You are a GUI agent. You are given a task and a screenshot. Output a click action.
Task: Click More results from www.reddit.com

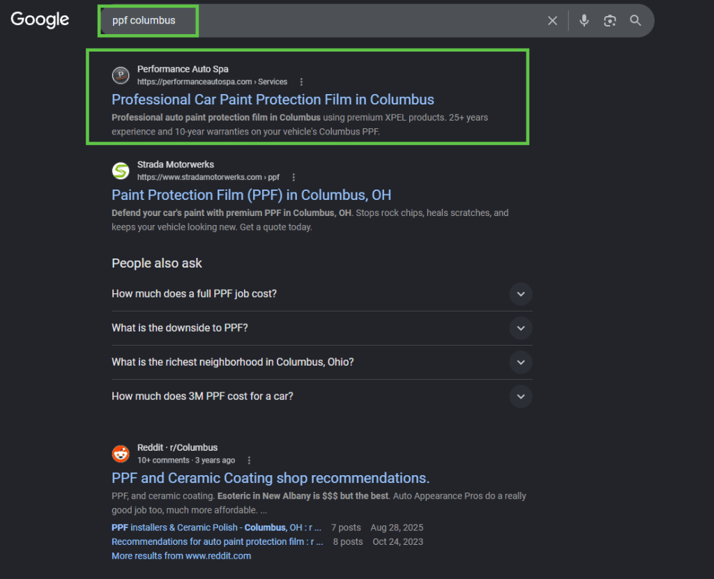[x=181, y=556]
